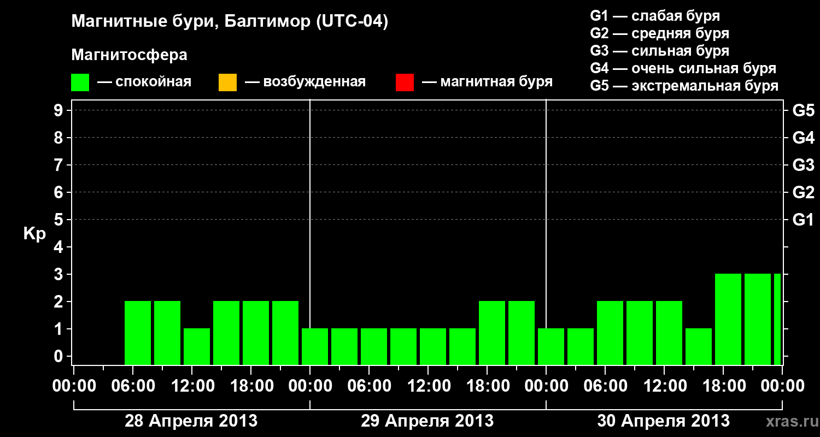
Task: Click the Kp axis value 0
Action: pos(60,356)
